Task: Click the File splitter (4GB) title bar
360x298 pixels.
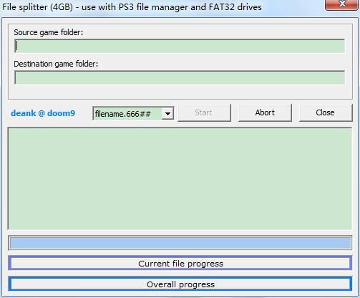Action: (x=162, y=7)
